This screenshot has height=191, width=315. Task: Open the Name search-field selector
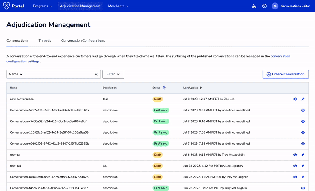tap(16, 74)
